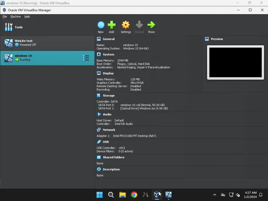Click the Floppy, Optical, Hard Disk boot order
The image size is (268, 201).
pyautogui.click(x=133, y=64)
